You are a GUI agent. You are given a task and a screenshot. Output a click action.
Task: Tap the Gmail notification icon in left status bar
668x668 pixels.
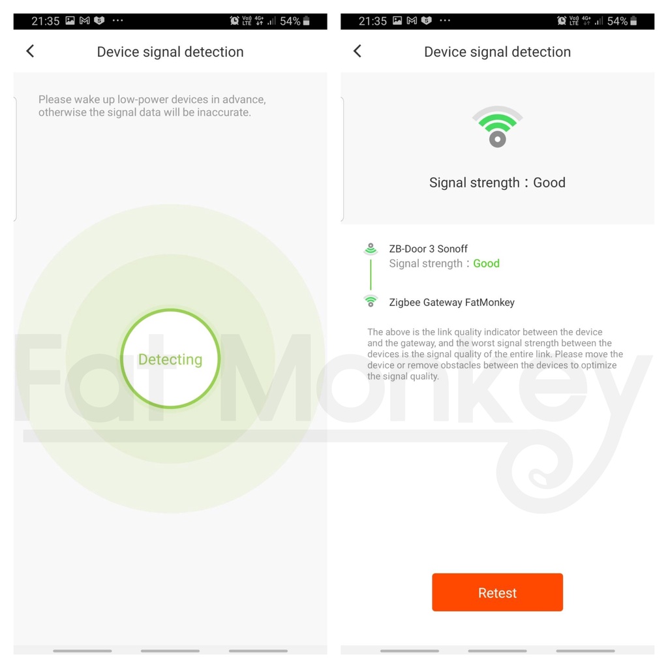pyautogui.click(x=85, y=20)
